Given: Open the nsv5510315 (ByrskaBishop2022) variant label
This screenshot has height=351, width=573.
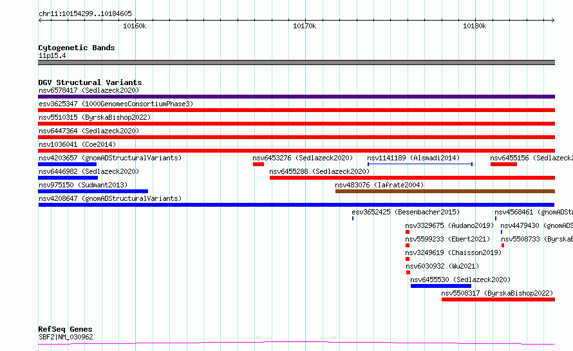Looking at the screenshot, I should click(95, 117).
